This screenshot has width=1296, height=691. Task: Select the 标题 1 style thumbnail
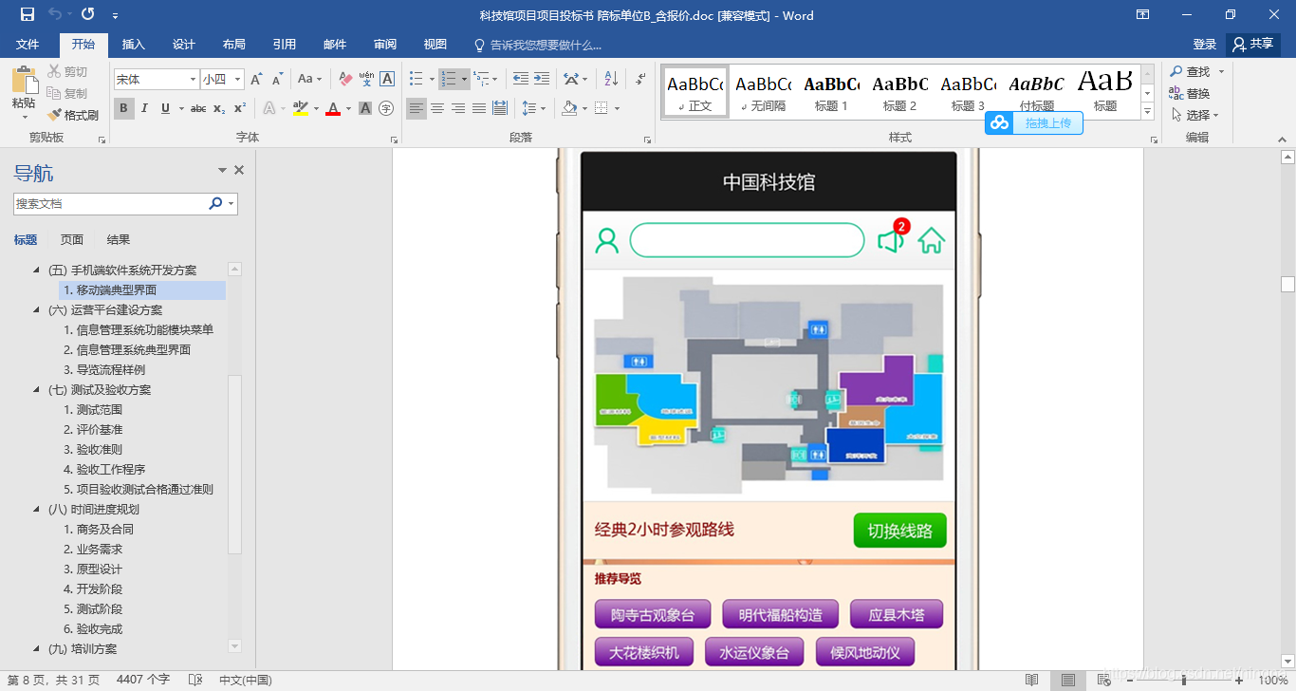(x=832, y=92)
